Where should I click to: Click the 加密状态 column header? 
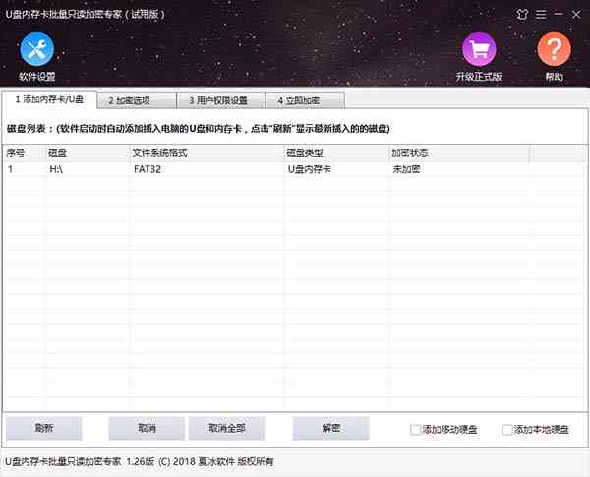click(459, 153)
